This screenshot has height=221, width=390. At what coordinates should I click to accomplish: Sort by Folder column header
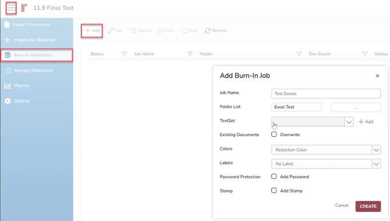tap(206, 54)
